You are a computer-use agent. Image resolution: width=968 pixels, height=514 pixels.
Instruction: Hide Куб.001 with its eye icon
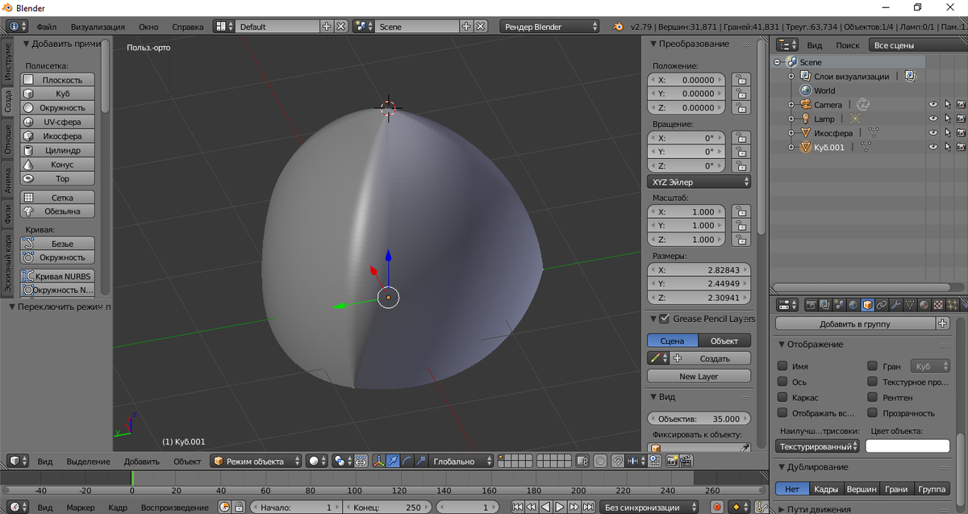(933, 147)
